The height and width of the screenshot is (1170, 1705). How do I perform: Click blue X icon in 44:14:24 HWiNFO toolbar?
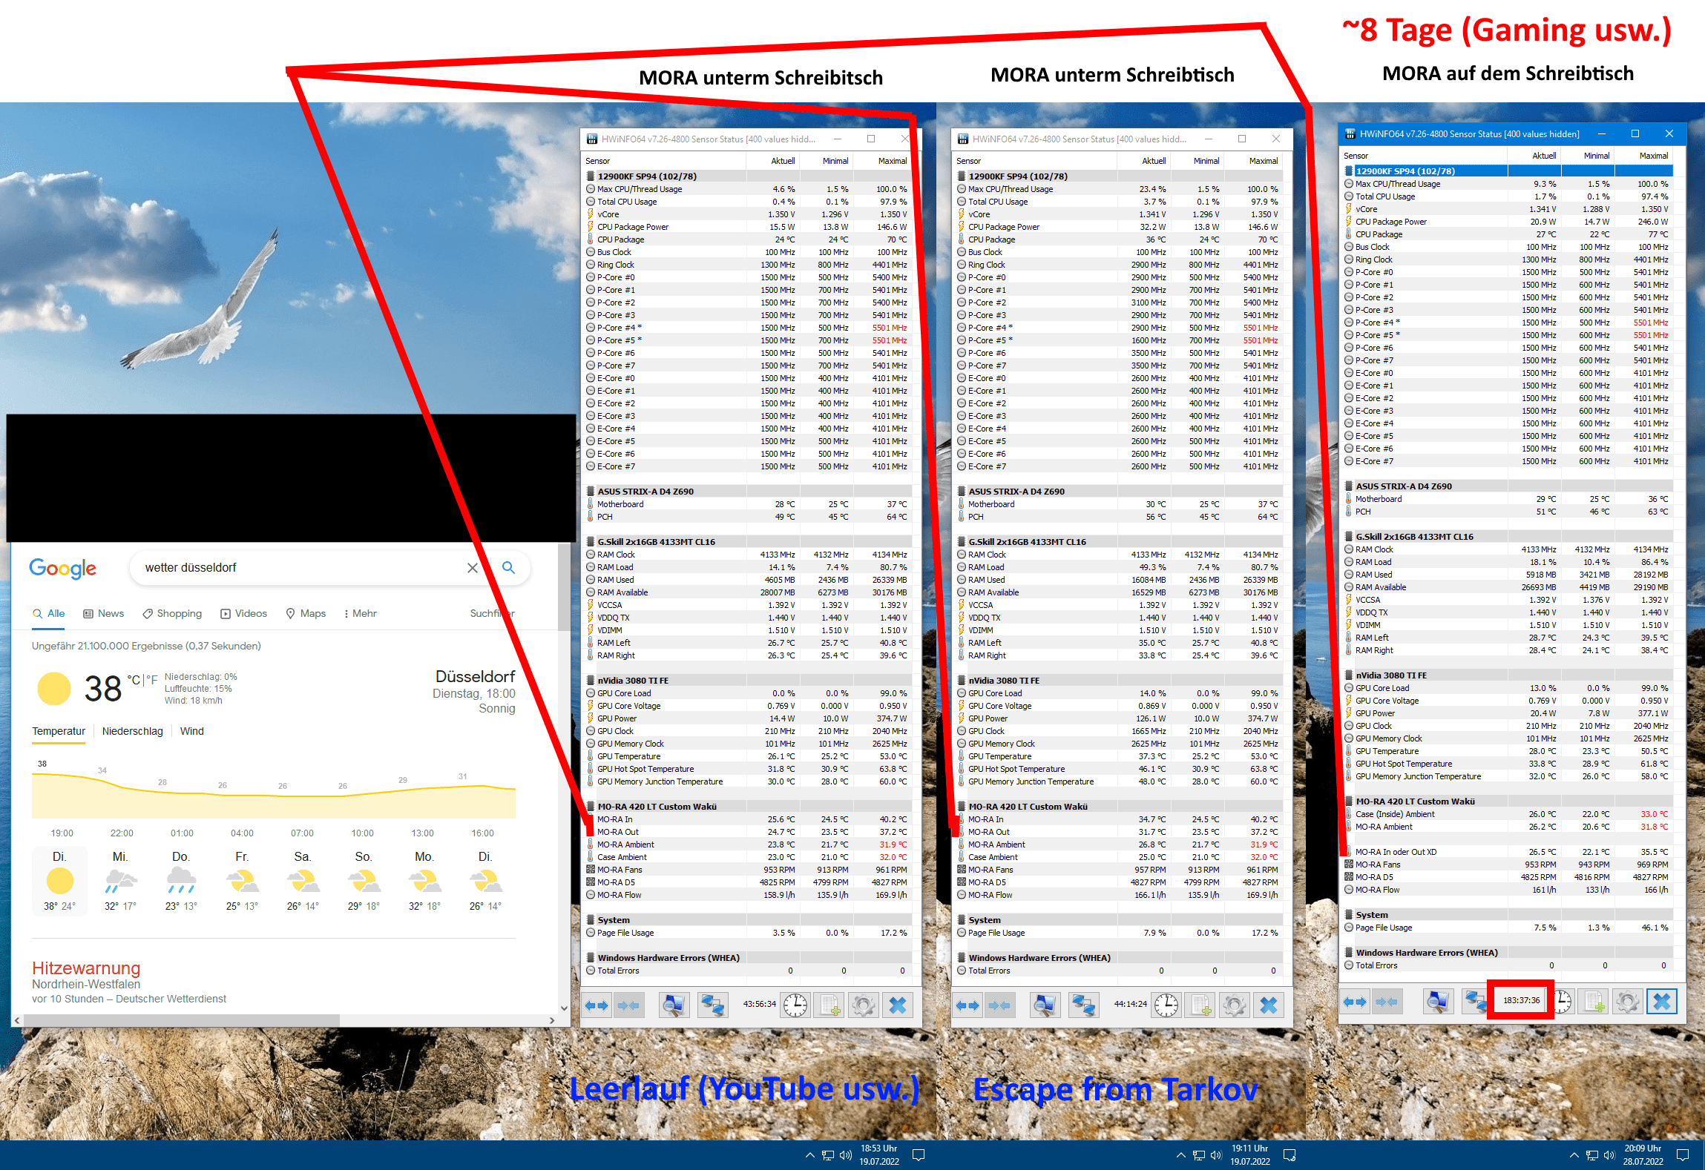tap(1269, 1005)
